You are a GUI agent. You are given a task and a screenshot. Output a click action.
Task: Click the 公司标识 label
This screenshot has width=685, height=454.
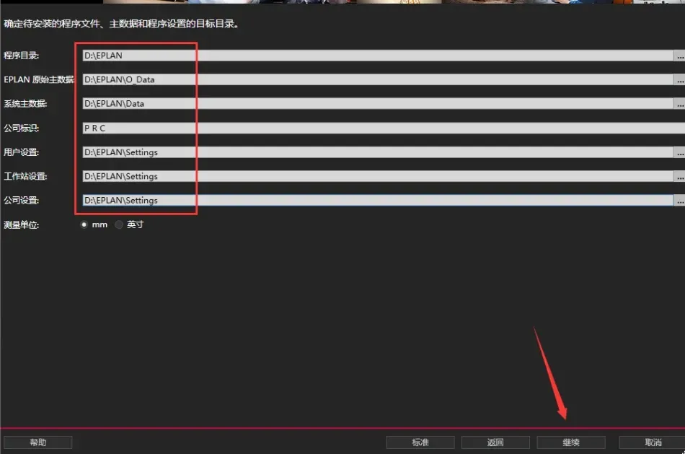pos(22,128)
